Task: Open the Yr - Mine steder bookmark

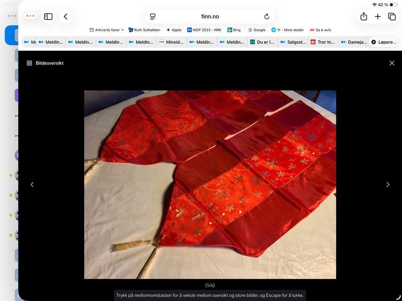Action: tap(288, 30)
